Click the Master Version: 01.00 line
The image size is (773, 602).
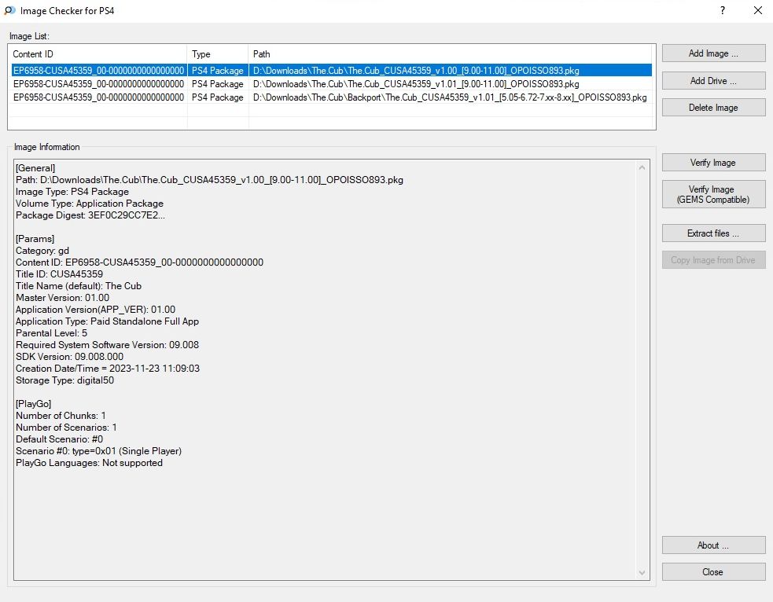[x=62, y=298]
